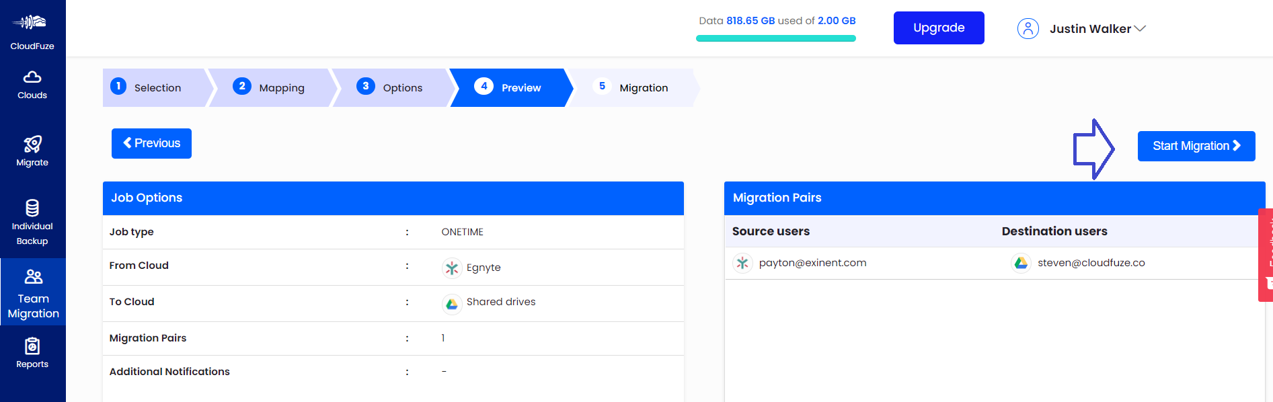Viewport: 1273px width, 402px height.
Task: Click the Start Migration button
Action: (1196, 146)
